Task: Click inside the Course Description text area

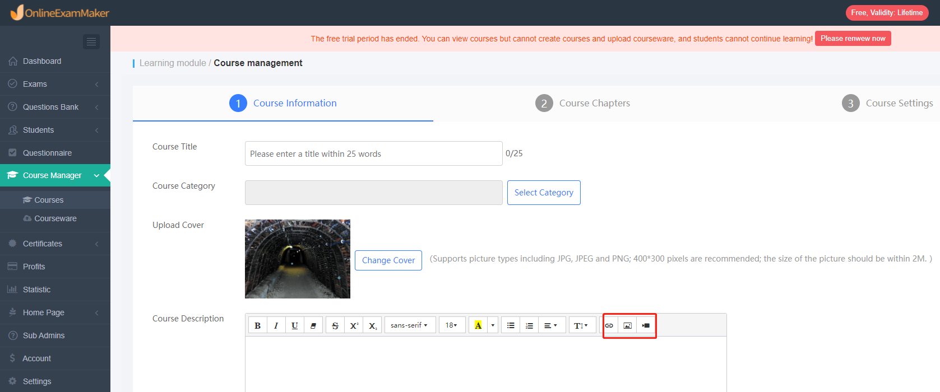Action: coord(486,364)
